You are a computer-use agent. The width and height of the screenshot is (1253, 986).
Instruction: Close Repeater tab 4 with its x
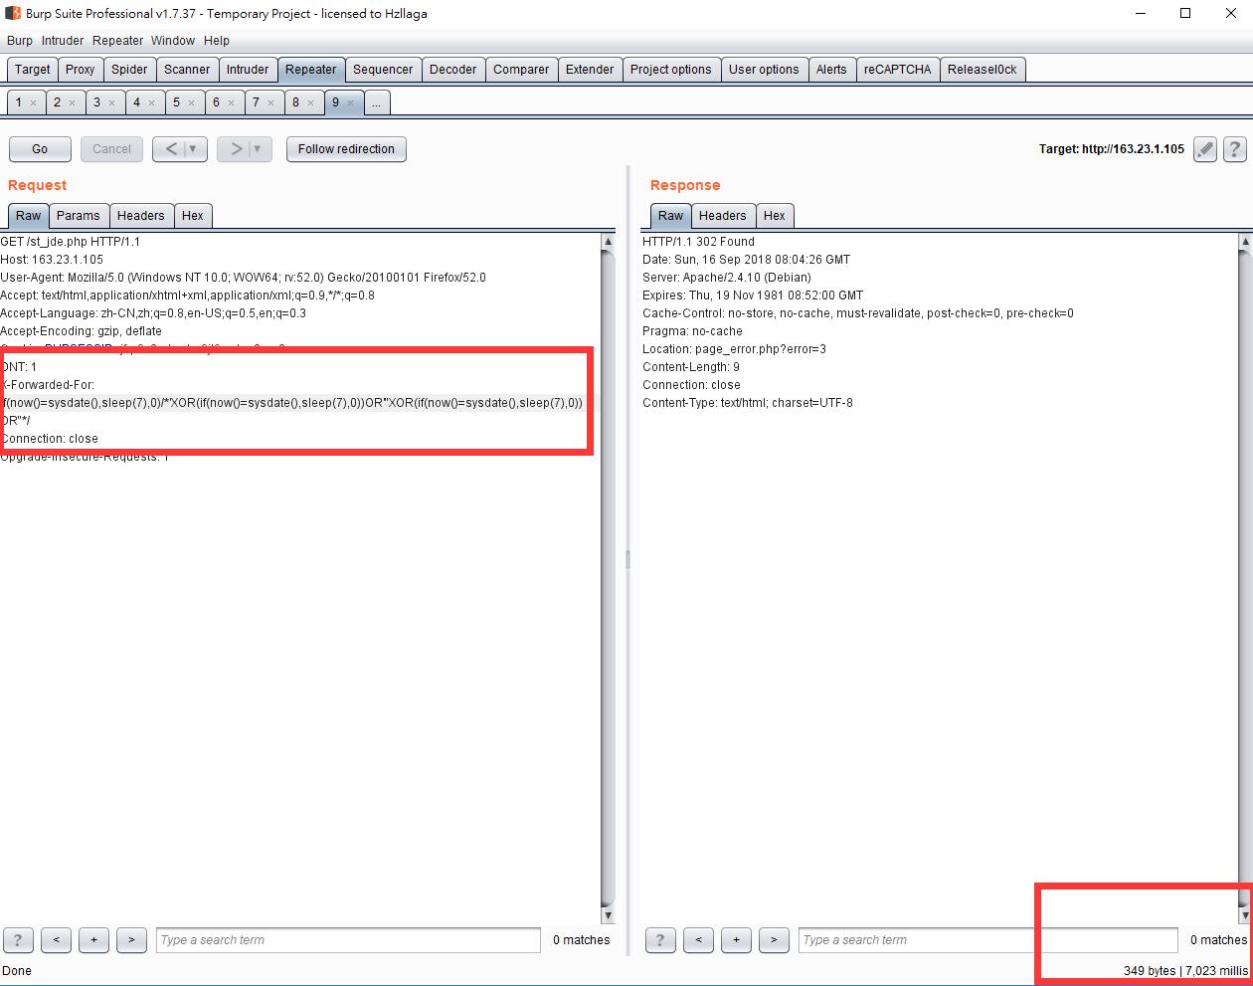[x=151, y=102]
